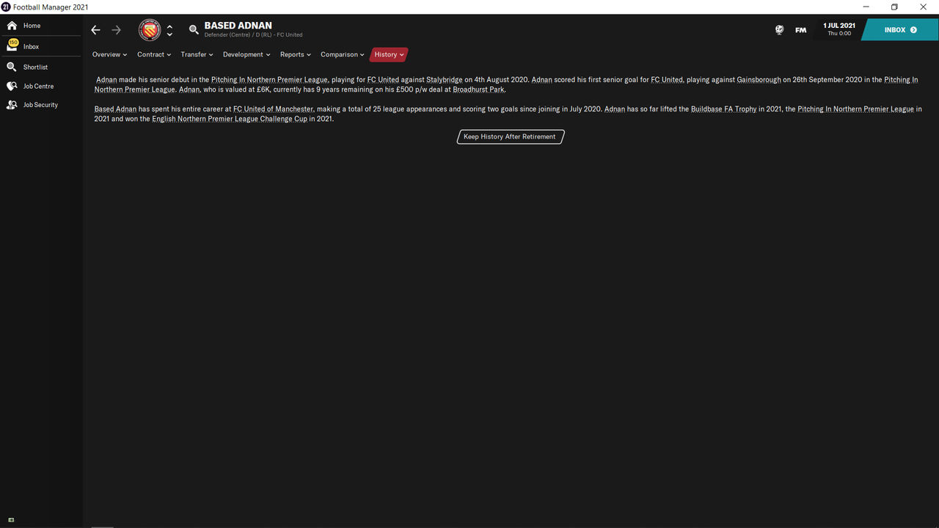Open the Job Centre sidebar icon
The image size is (939, 528).
12,86
